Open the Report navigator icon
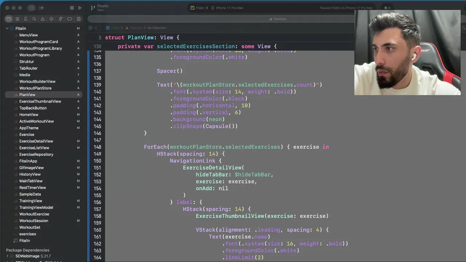Screen dimensions: 466x262 pos(78,19)
